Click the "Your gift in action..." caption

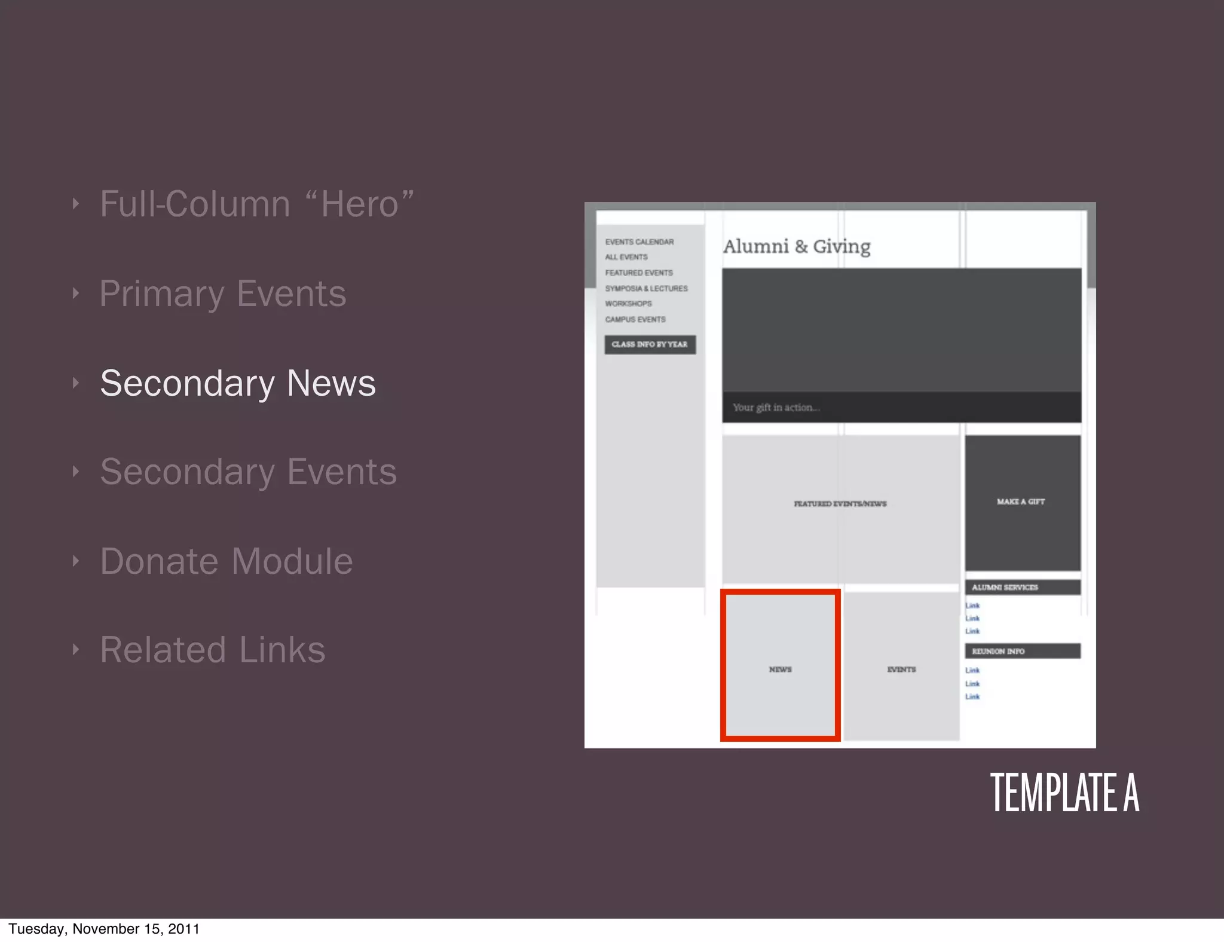click(776, 408)
